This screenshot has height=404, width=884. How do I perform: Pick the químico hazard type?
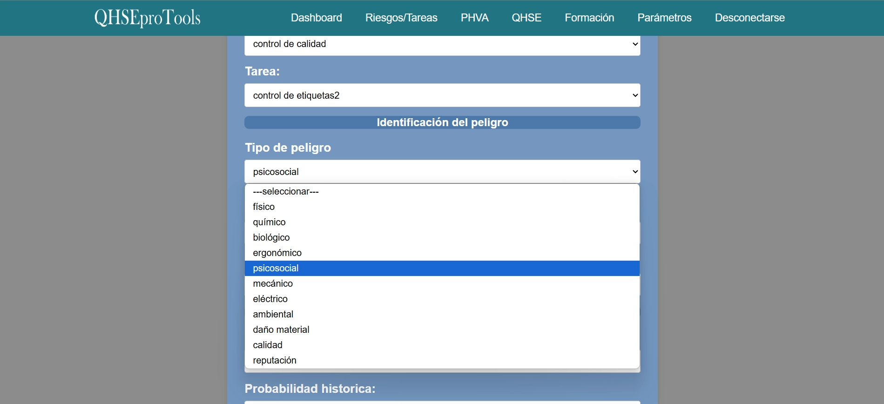click(x=270, y=222)
